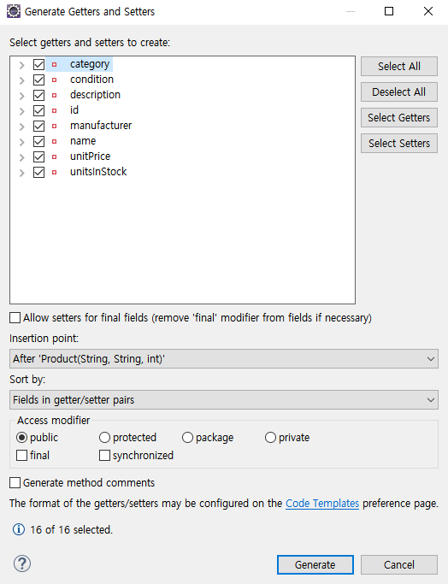This screenshot has width=448, height=584.
Task: Click the info icon near selection count
Action: pos(19,529)
